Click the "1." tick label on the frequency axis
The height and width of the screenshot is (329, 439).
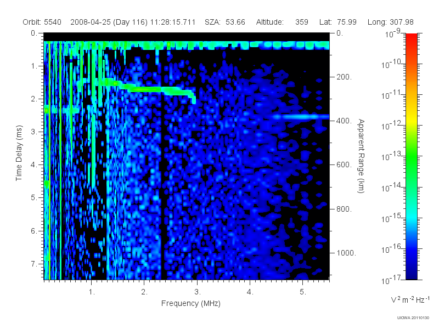point(92,292)
